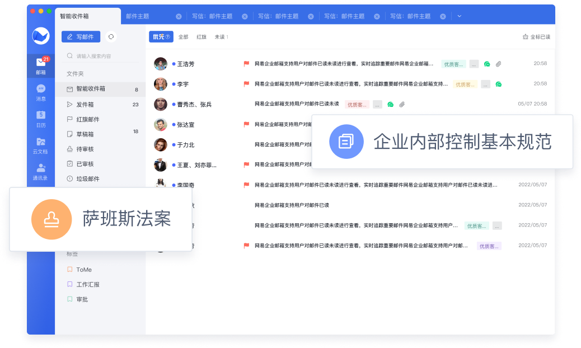Screen dimensions: 581x348
Task: Click the refresh icon beside 写邮件
Action: (111, 37)
